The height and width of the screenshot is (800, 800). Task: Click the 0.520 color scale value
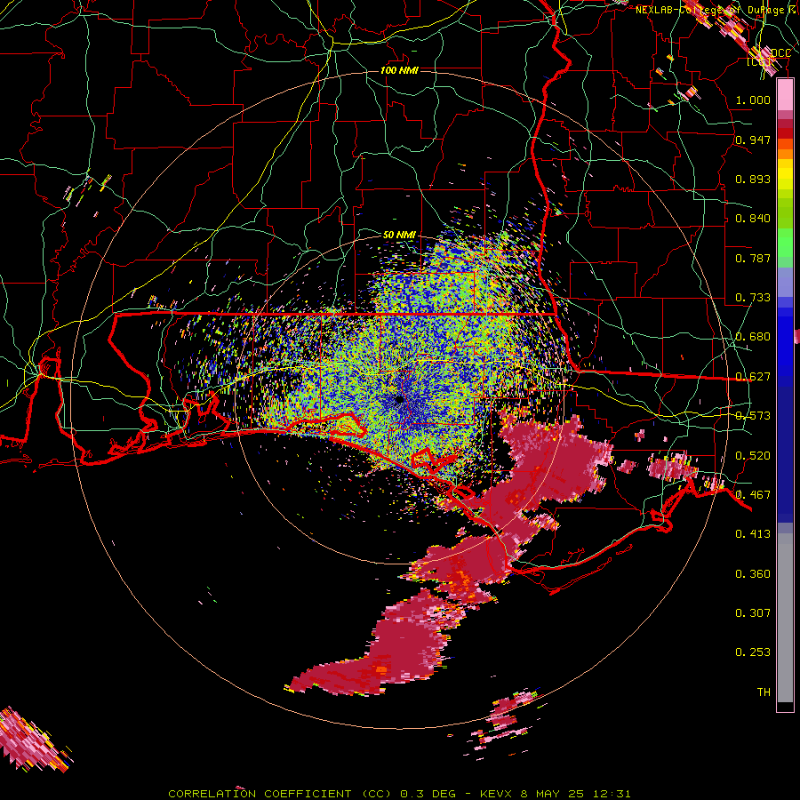[x=753, y=456]
